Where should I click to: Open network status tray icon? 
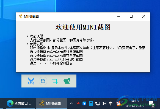tap(97, 103)
